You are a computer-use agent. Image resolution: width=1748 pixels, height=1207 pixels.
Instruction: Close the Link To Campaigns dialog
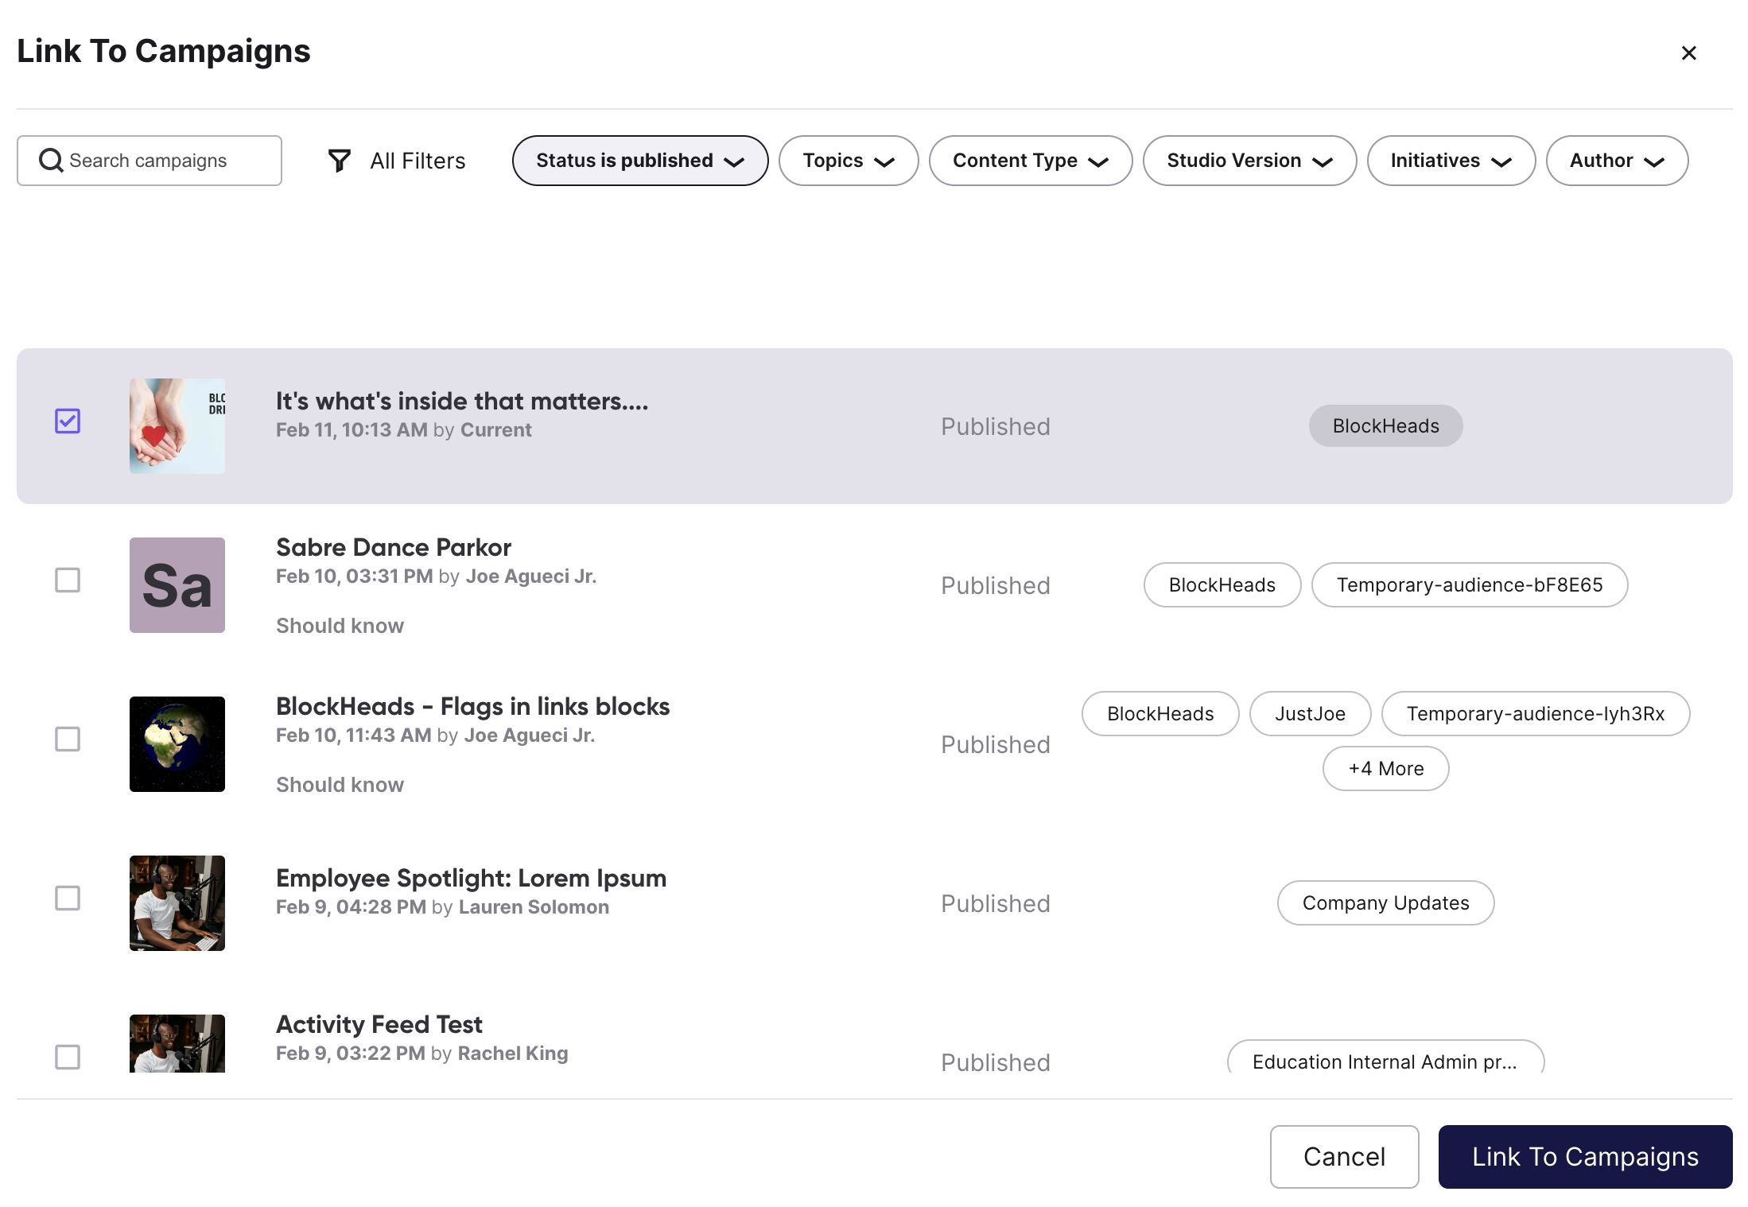pyautogui.click(x=1689, y=52)
